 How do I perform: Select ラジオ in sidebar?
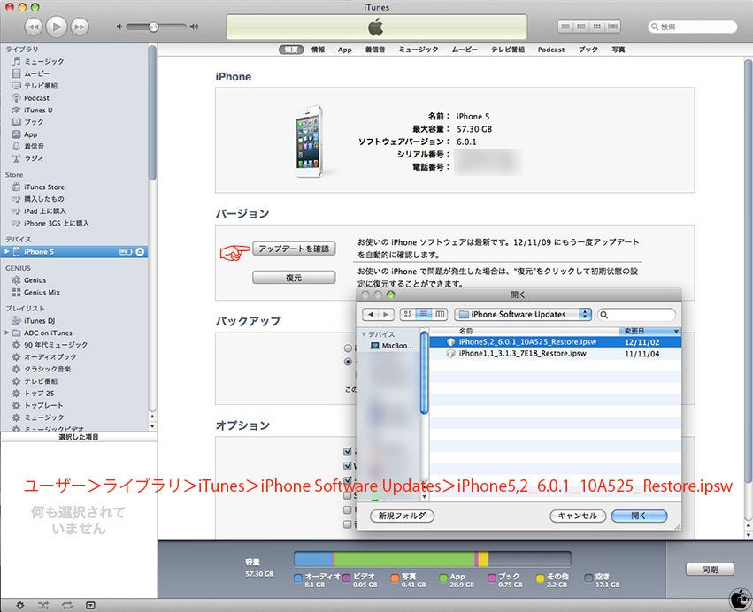(x=34, y=158)
